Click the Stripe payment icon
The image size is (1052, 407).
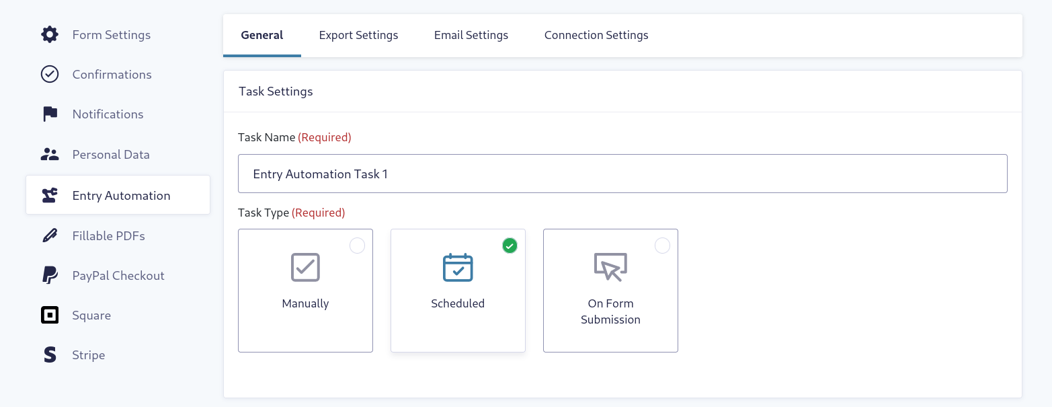tap(50, 355)
